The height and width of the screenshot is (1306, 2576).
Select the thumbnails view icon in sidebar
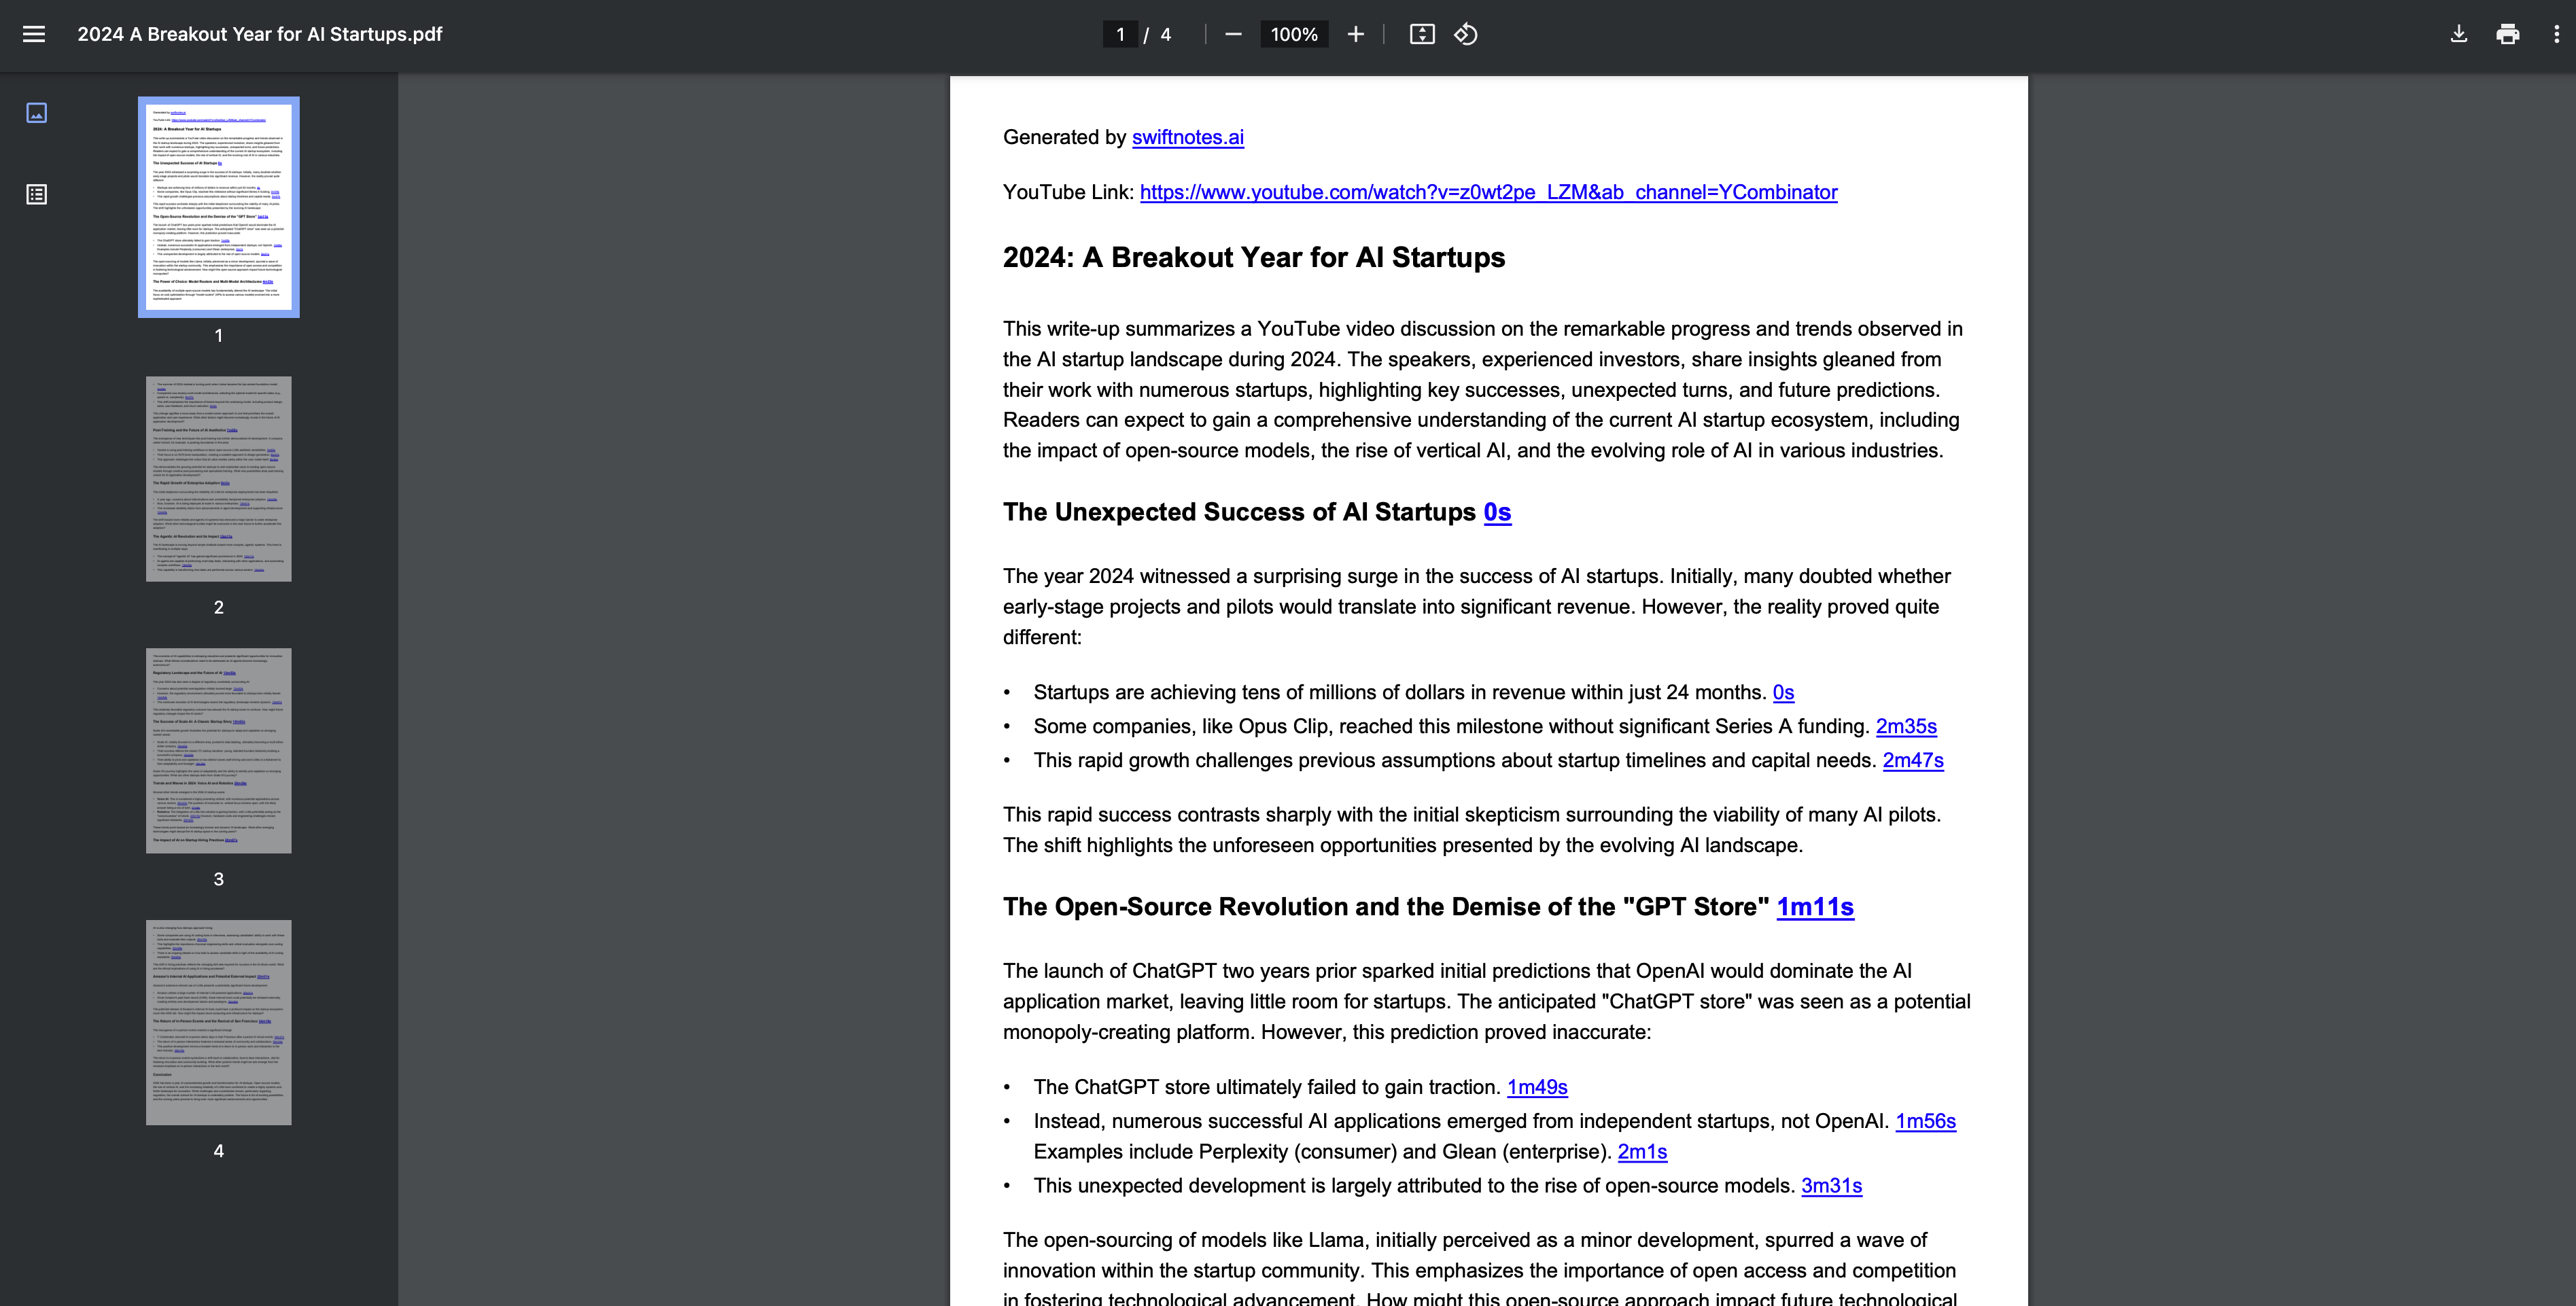(x=36, y=113)
